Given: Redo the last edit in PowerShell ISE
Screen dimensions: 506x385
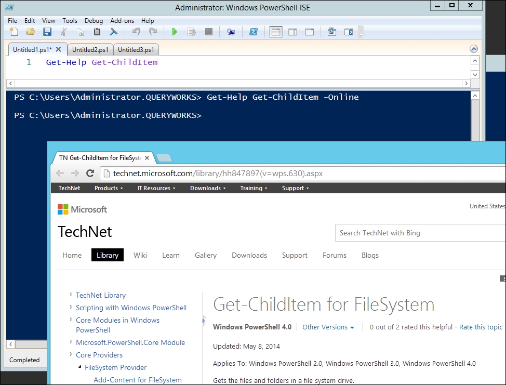Looking at the screenshot, I should 153,32.
